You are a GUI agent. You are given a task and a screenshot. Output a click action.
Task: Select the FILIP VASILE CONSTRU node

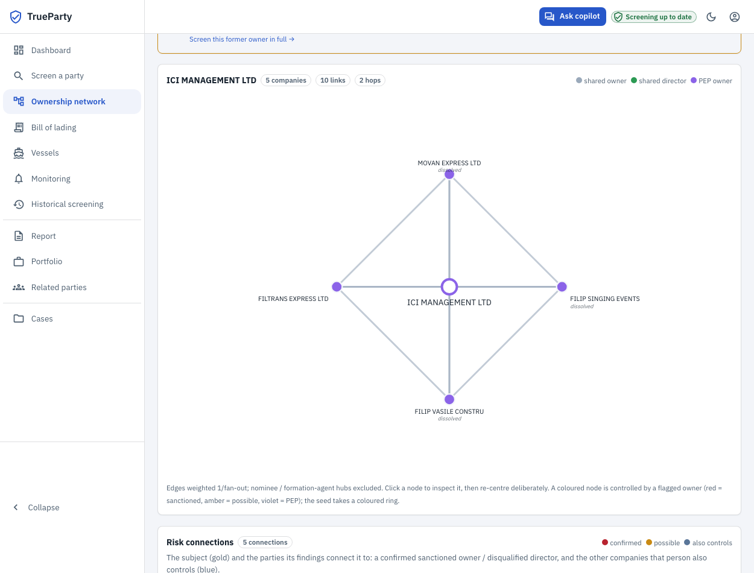[449, 399]
